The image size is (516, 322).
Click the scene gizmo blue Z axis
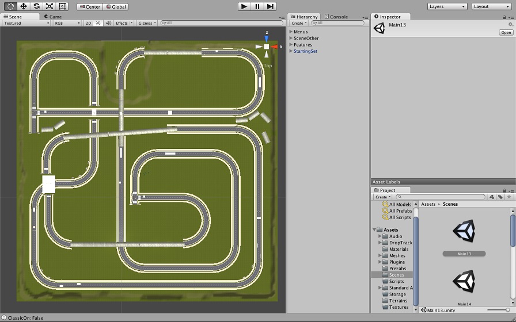coord(267,39)
